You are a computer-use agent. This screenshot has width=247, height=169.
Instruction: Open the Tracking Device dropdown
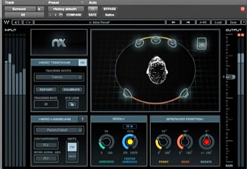[x=59, y=77]
